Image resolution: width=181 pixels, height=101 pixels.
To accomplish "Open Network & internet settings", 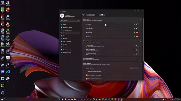I will [70, 30].
